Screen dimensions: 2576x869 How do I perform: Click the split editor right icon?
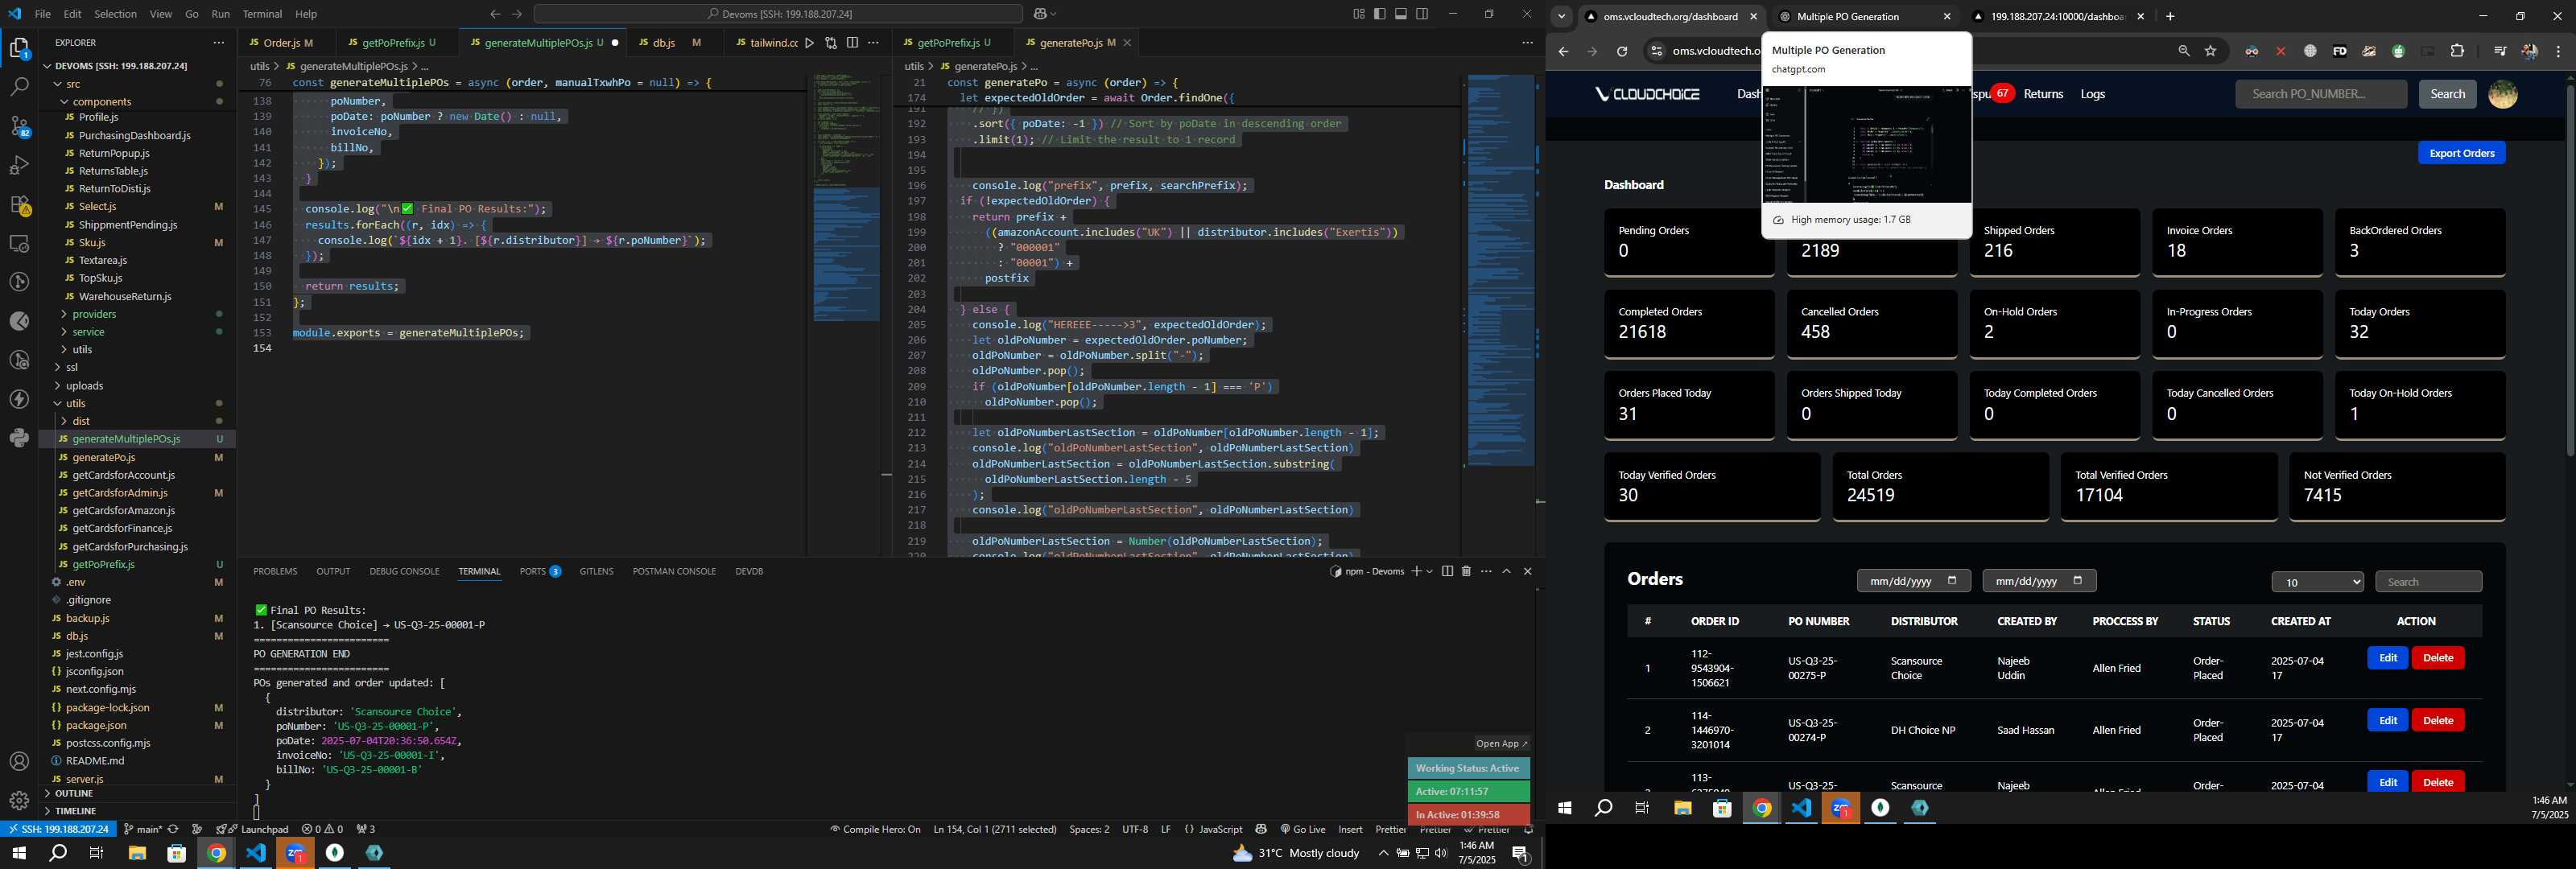[x=852, y=43]
